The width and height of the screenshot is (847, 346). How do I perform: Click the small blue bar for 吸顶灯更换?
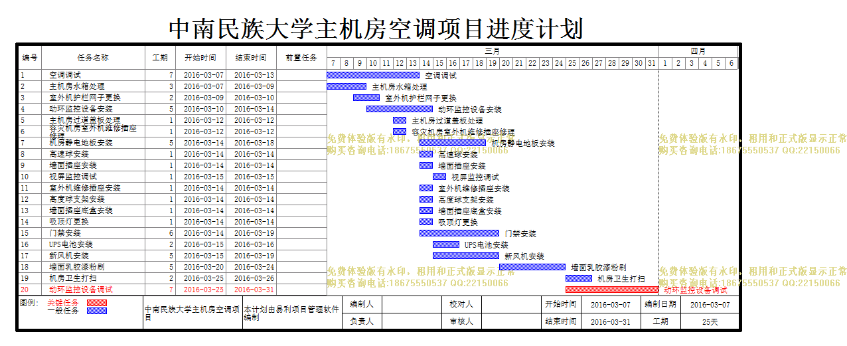click(426, 222)
